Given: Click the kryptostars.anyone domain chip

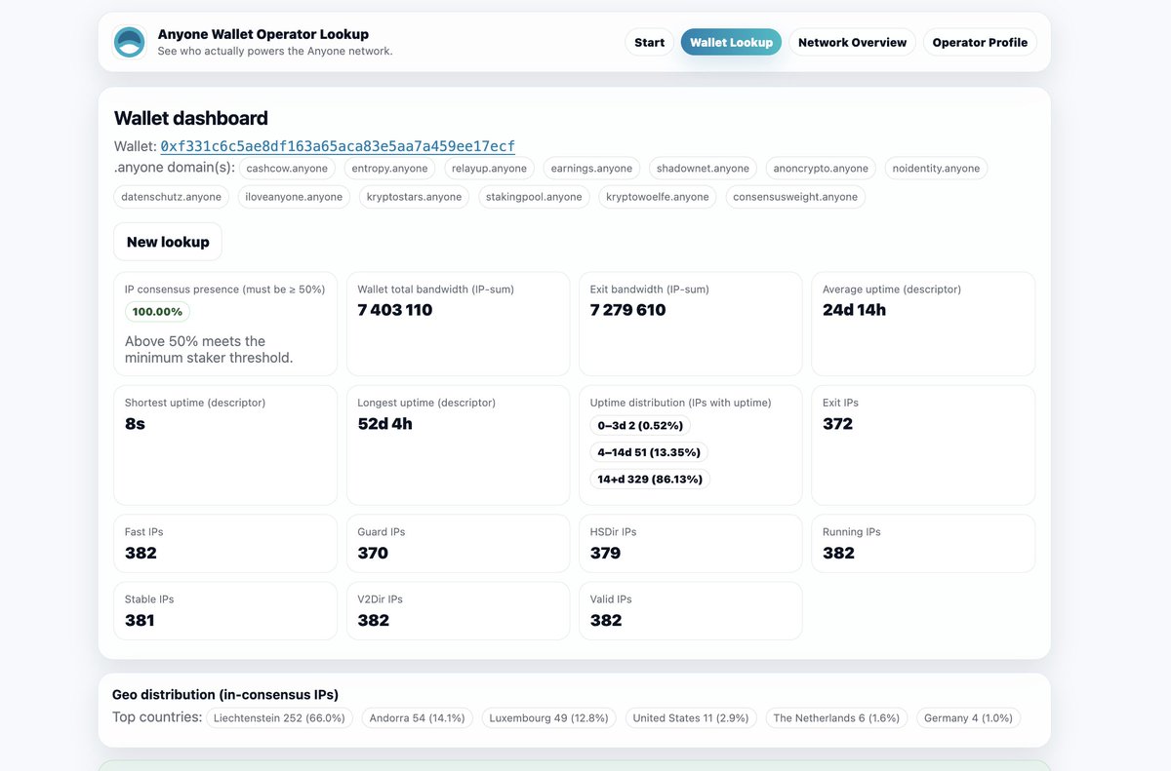Looking at the screenshot, I should pos(414,197).
